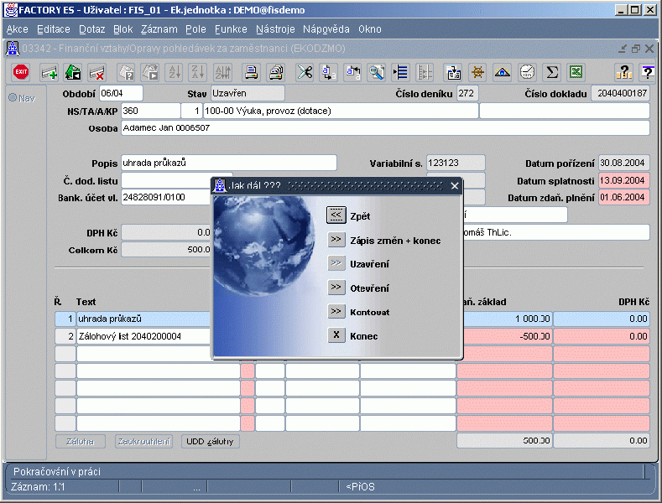Click the Stav field Uzavřen
Viewport: 662px width, 503px height.
(248, 93)
